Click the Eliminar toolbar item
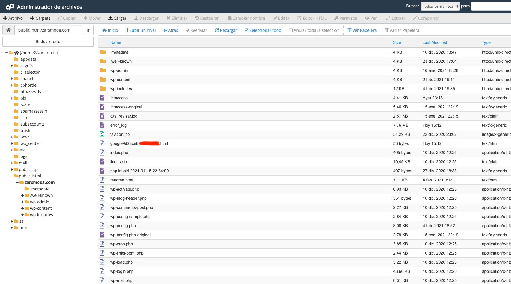The height and width of the screenshot is (284, 511). tap(177, 18)
